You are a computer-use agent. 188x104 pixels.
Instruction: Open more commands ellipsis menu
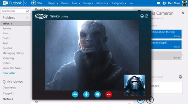point(131,3)
